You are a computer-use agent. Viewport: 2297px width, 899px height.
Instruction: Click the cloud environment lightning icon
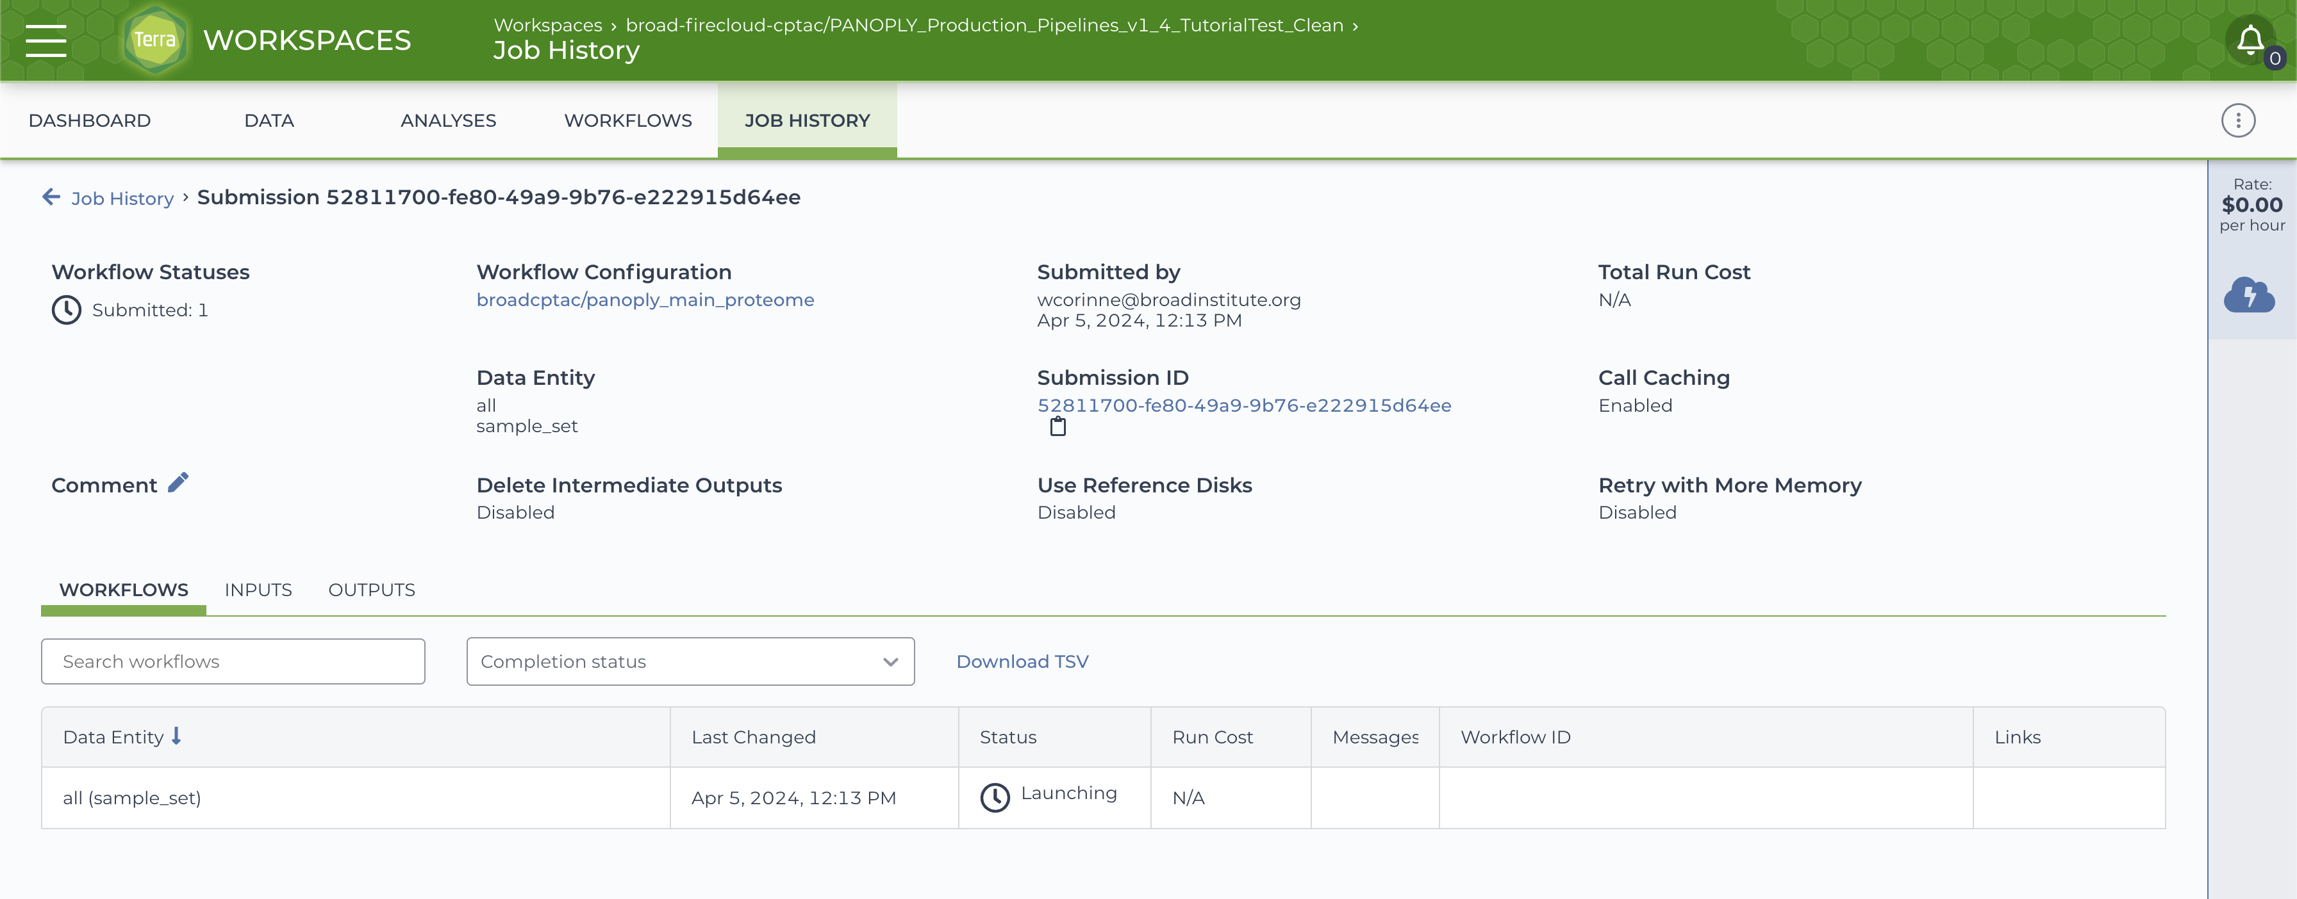point(2248,295)
